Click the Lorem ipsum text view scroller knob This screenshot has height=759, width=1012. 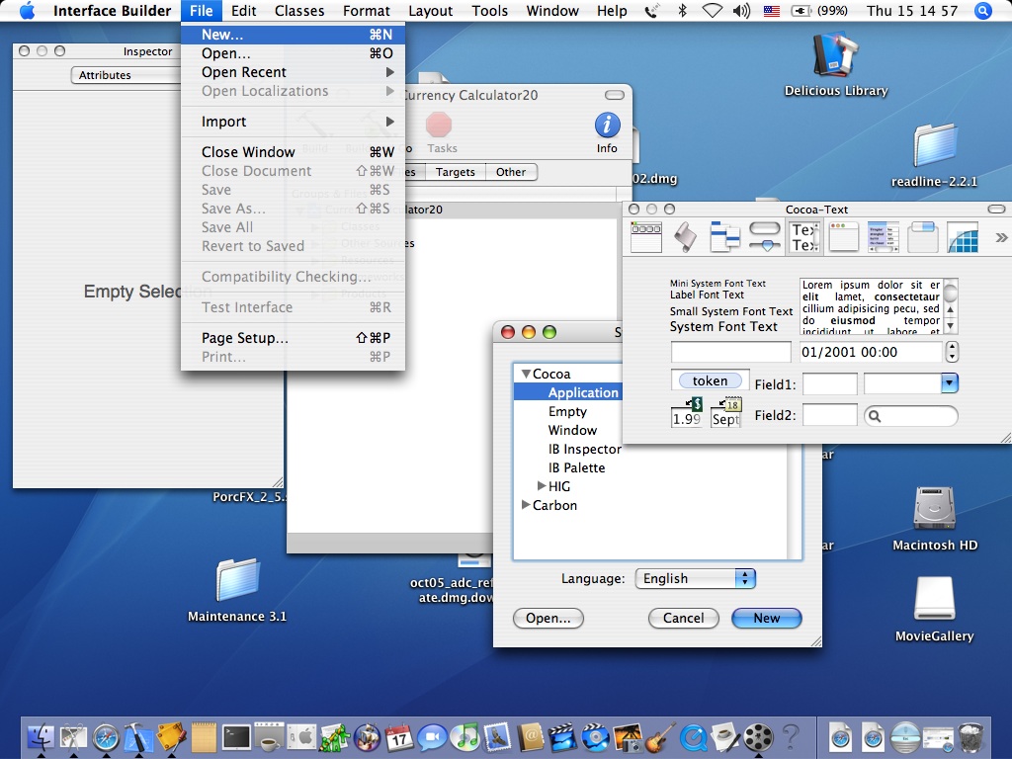[x=951, y=292]
